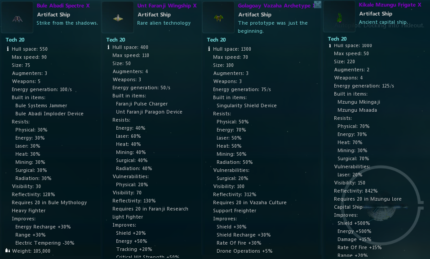
Task: Click info icon beside Hull space: 400
Action: 108,47
